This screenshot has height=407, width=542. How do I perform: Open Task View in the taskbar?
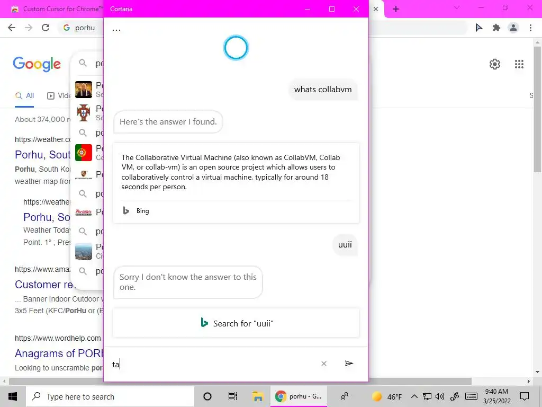click(x=233, y=396)
